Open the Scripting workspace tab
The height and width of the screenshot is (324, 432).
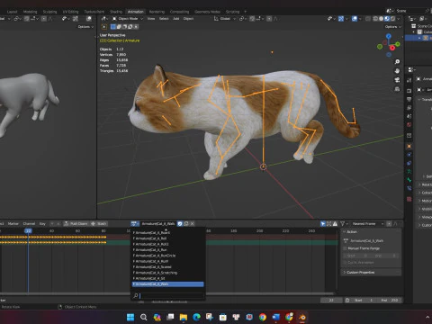click(232, 12)
